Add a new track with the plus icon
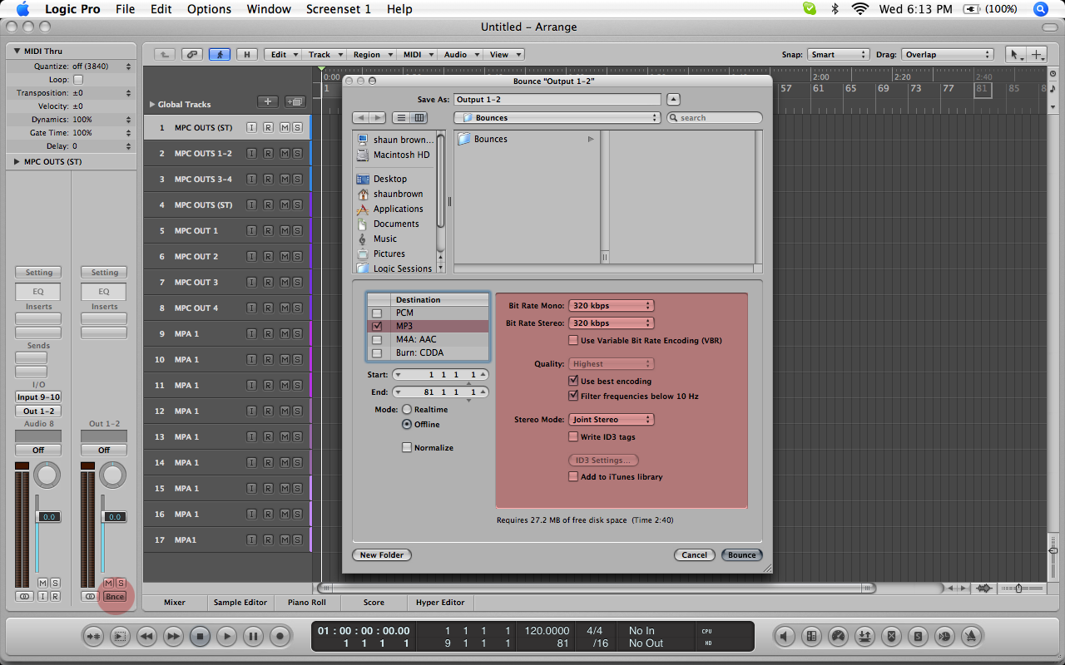 [x=267, y=101]
